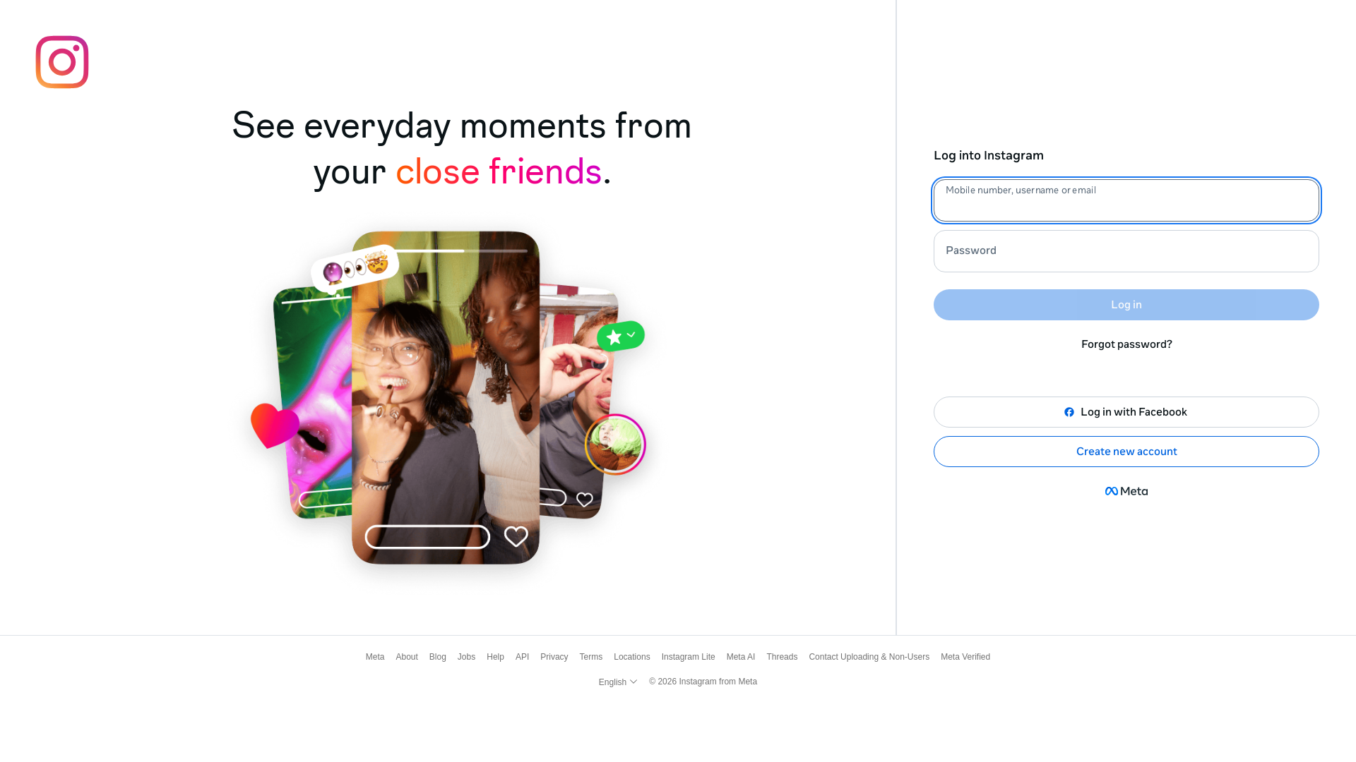Screen dimensions: 1356x762
Task: Click the Meta logo under Create account
Action: click(1126, 491)
